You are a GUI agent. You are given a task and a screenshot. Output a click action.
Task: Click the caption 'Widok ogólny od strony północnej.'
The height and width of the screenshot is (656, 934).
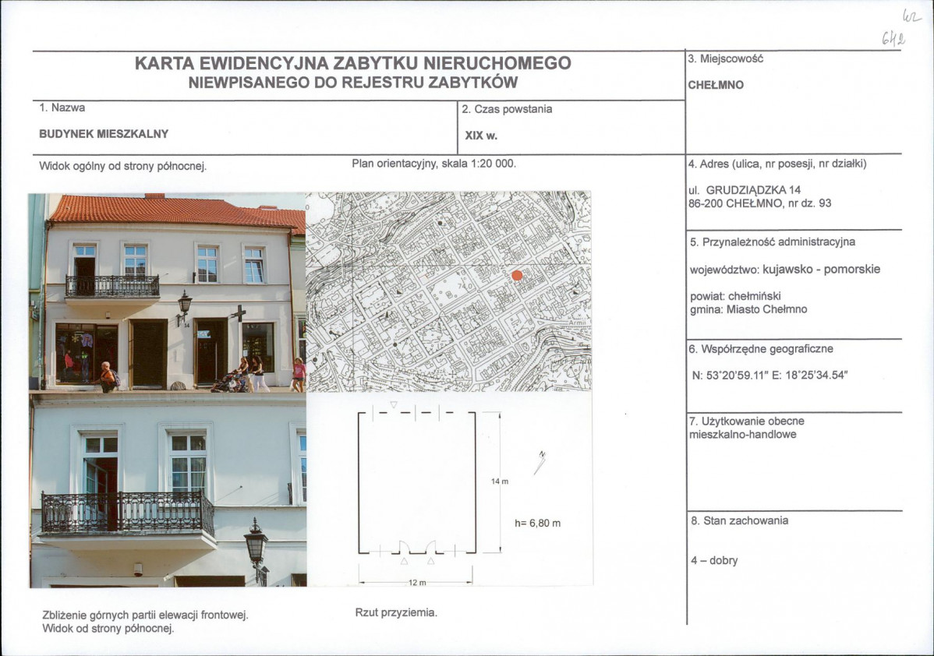click(x=122, y=167)
